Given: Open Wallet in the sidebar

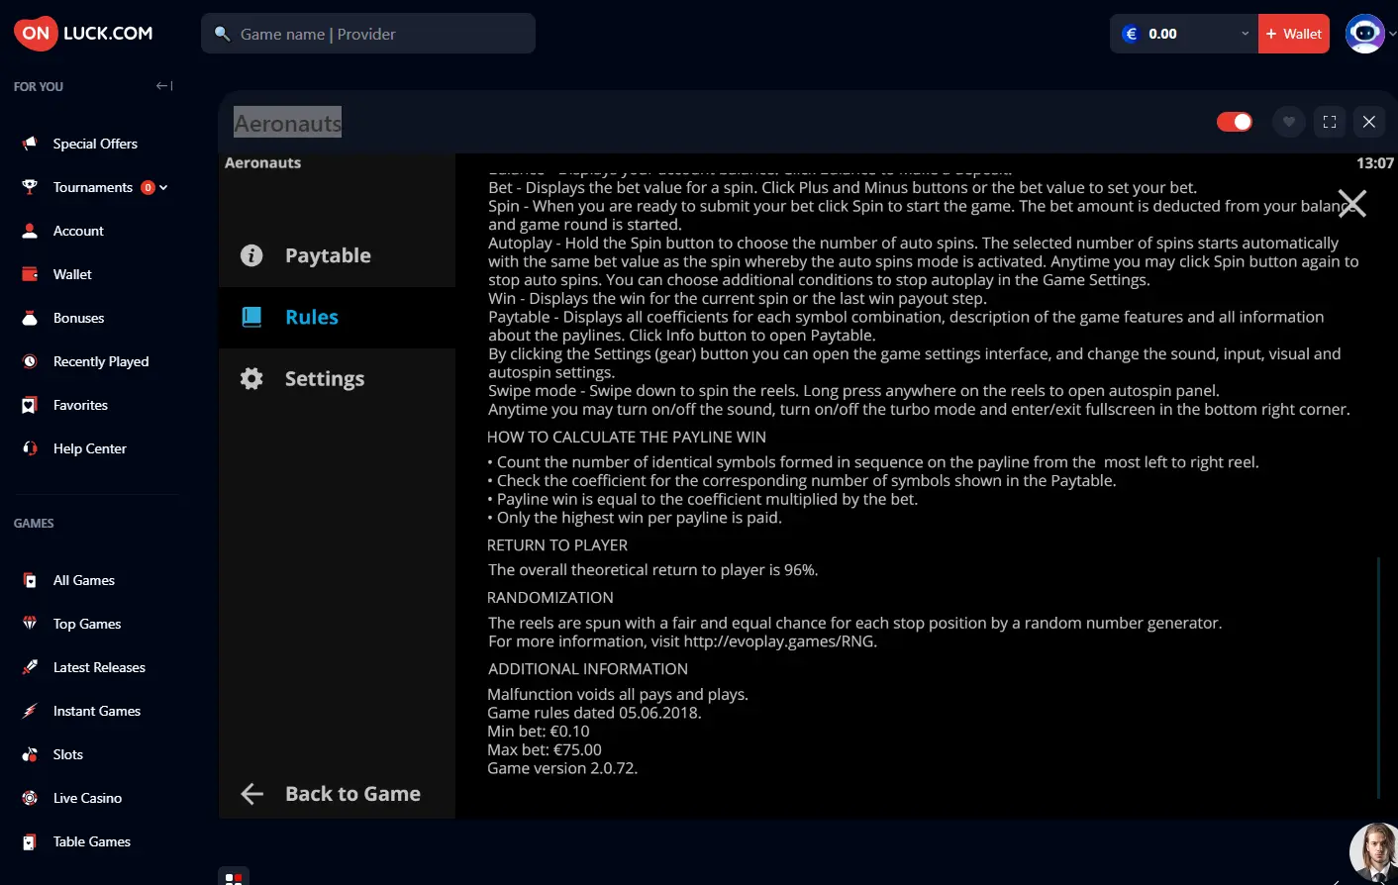Looking at the screenshot, I should [72, 274].
